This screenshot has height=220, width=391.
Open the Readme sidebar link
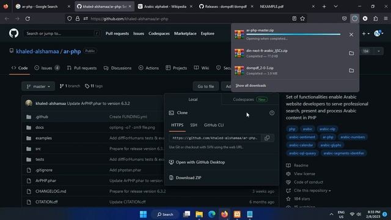click(x=301, y=166)
